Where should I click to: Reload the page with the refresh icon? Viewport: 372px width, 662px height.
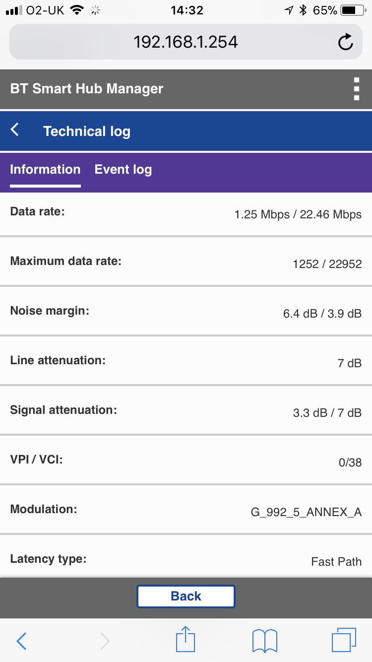[346, 42]
